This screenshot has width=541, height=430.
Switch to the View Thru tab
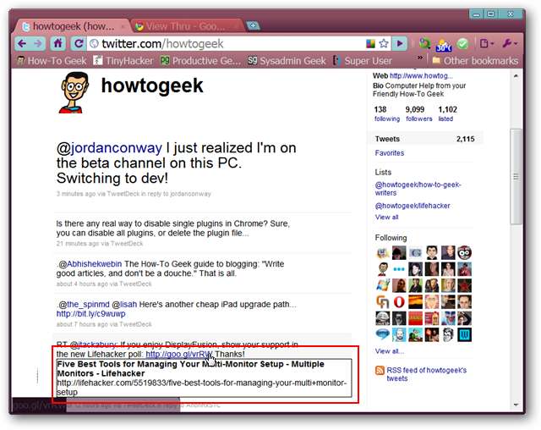pos(185,26)
